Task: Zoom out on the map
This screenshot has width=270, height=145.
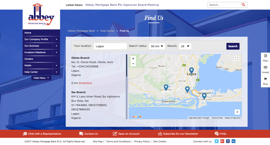Action: tap(133, 64)
